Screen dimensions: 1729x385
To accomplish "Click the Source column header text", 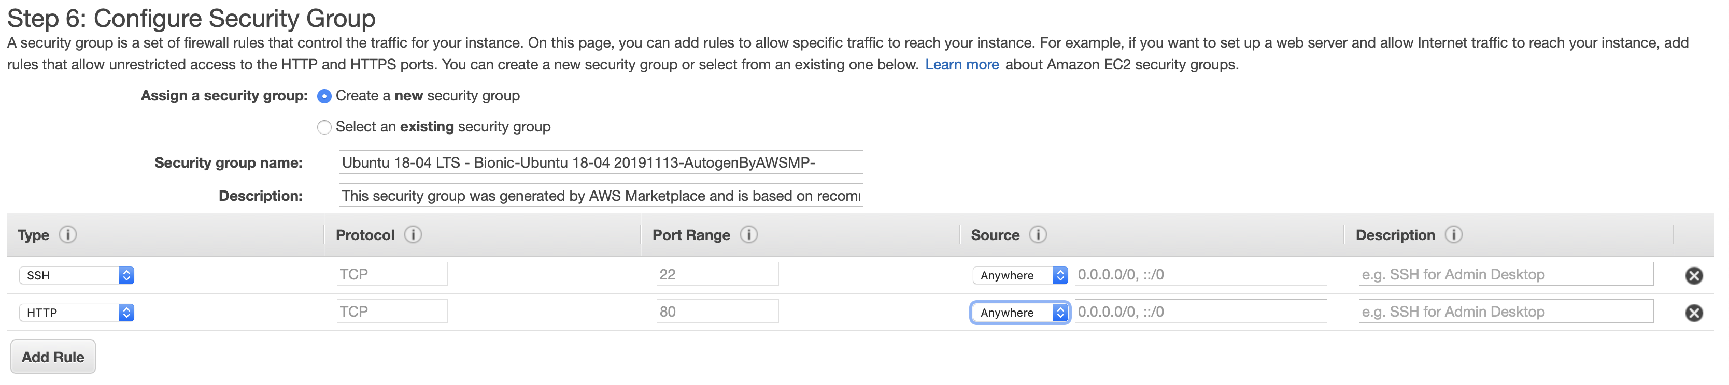I will pyautogui.click(x=995, y=235).
